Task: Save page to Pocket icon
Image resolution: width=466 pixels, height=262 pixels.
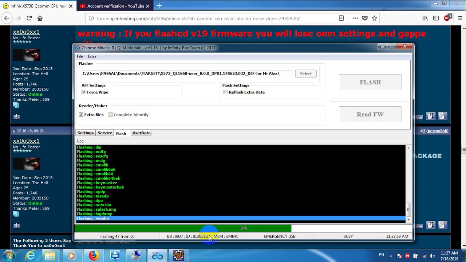Action: tap(365, 18)
